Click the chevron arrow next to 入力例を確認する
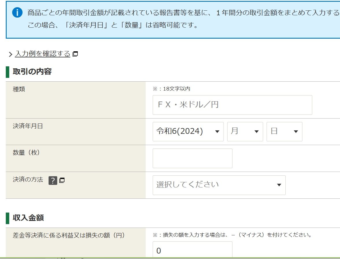 pyautogui.click(x=11, y=54)
